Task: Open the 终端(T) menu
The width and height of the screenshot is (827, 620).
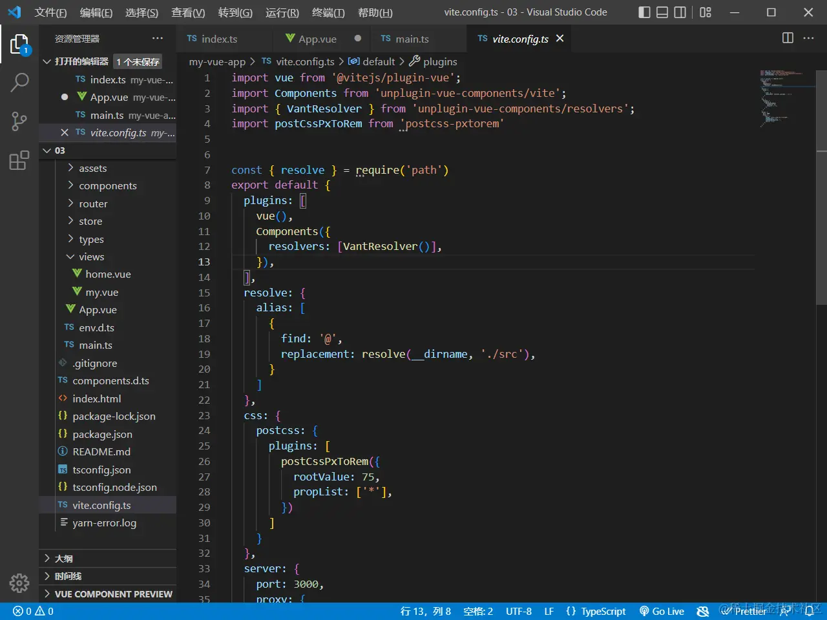Action: pos(328,12)
